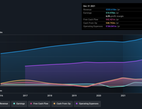Select the 2019 x-axis label
The image size is (142, 109).
click(74, 96)
